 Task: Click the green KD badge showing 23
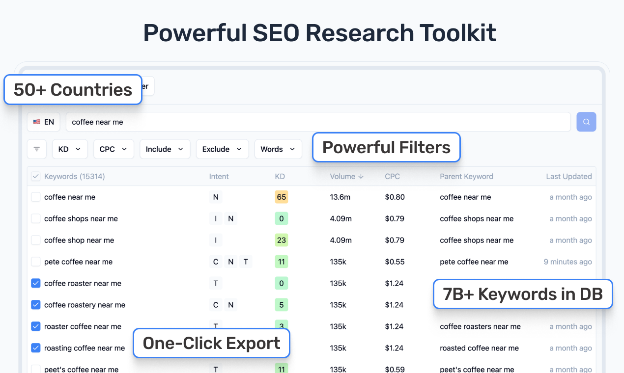(x=282, y=240)
